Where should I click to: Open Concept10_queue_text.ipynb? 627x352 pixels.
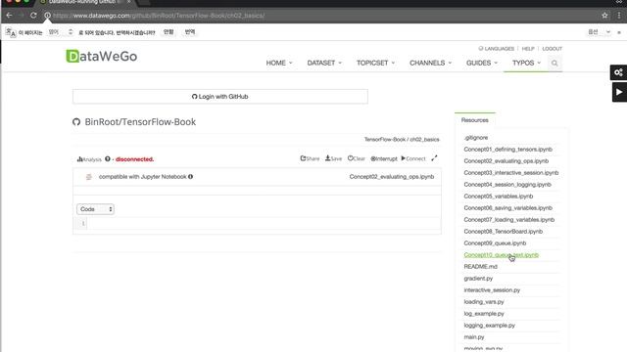(x=501, y=254)
